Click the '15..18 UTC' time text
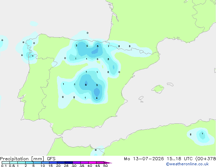This screenshot has height=167, width=216. (180, 159)
